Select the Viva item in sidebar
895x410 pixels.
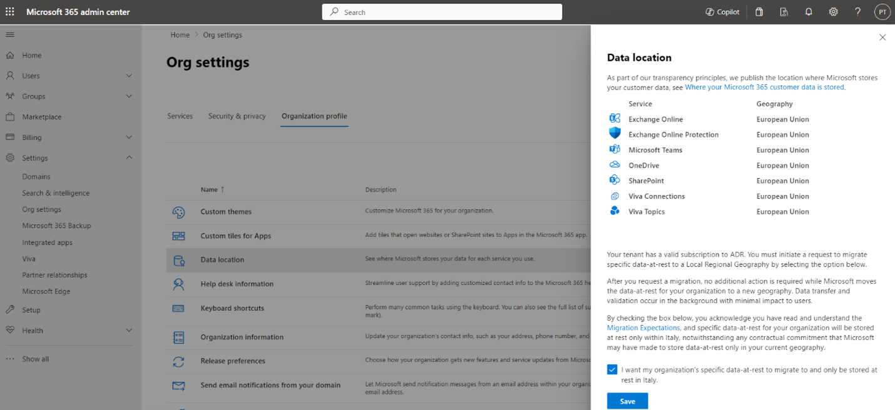click(x=29, y=259)
